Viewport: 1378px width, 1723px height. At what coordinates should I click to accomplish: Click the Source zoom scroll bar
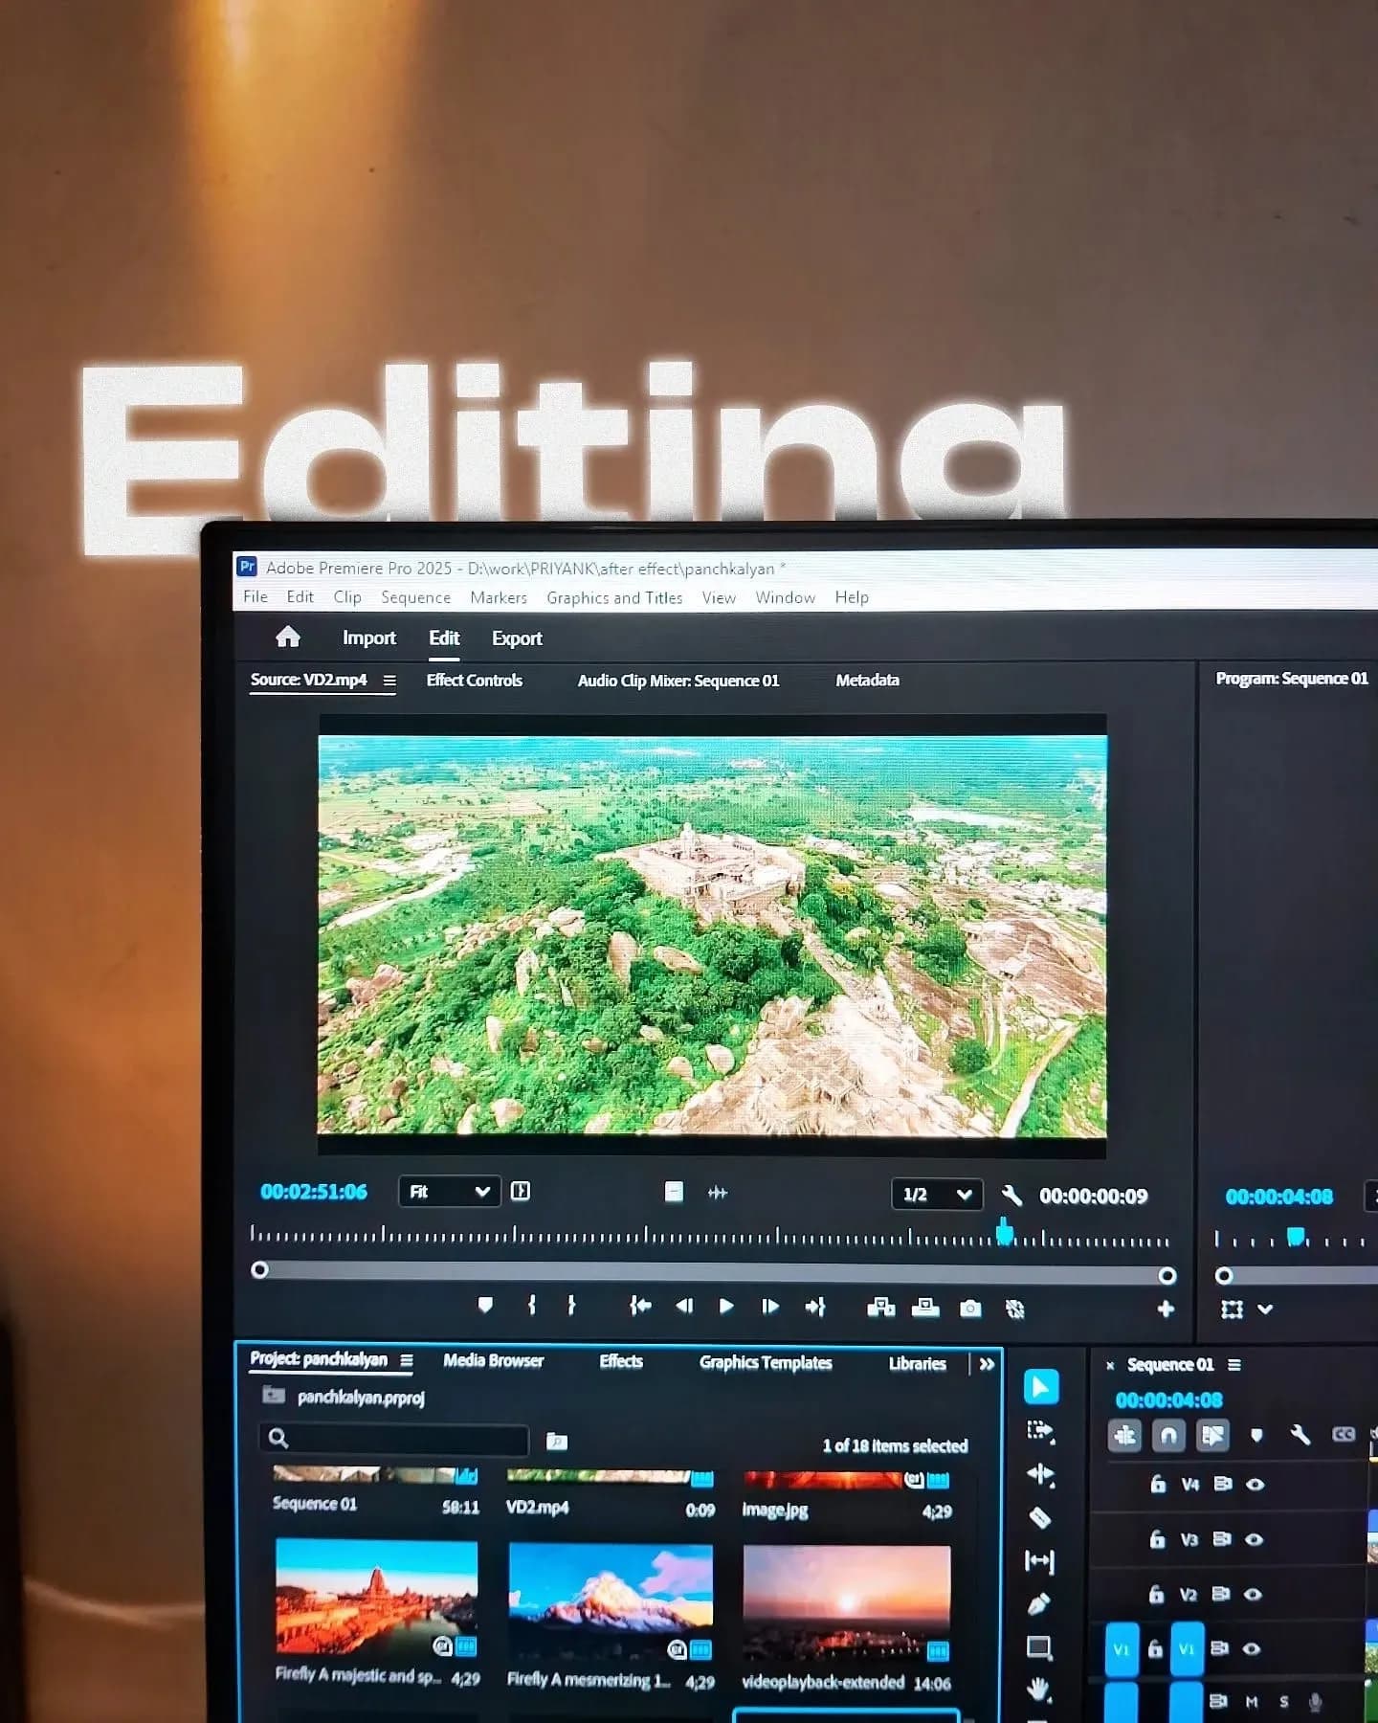point(713,1273)
